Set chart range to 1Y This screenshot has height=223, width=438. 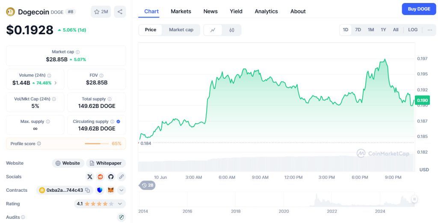[383, 30]
